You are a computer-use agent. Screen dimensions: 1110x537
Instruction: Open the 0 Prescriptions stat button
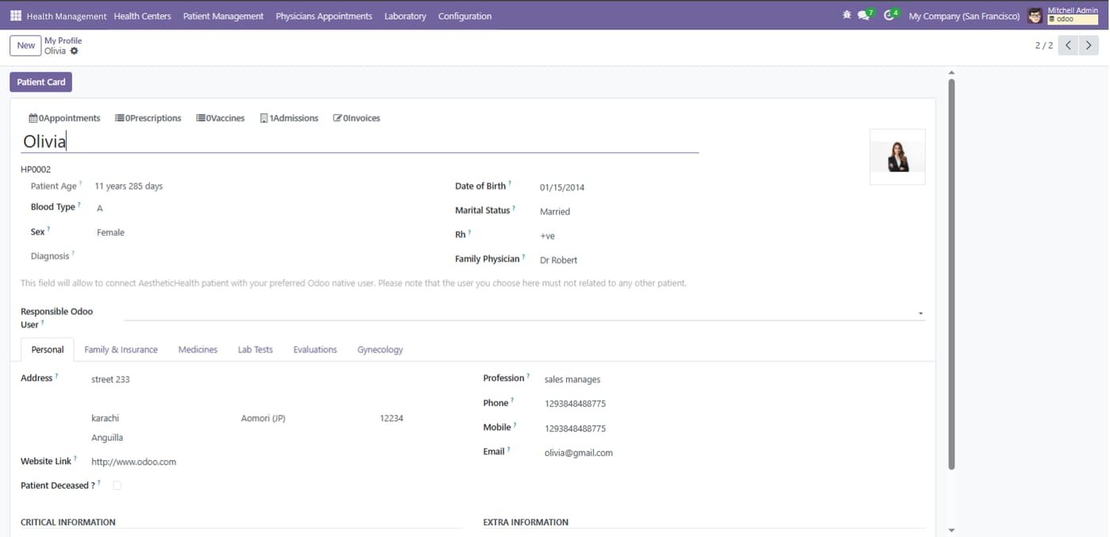[148, 118]
